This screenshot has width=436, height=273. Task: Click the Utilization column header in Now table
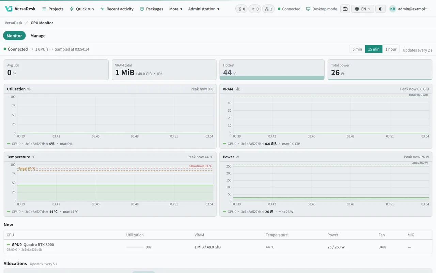click(135, 235)
